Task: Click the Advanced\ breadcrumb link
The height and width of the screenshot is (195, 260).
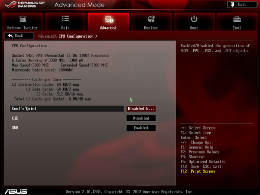Action: 47,36
